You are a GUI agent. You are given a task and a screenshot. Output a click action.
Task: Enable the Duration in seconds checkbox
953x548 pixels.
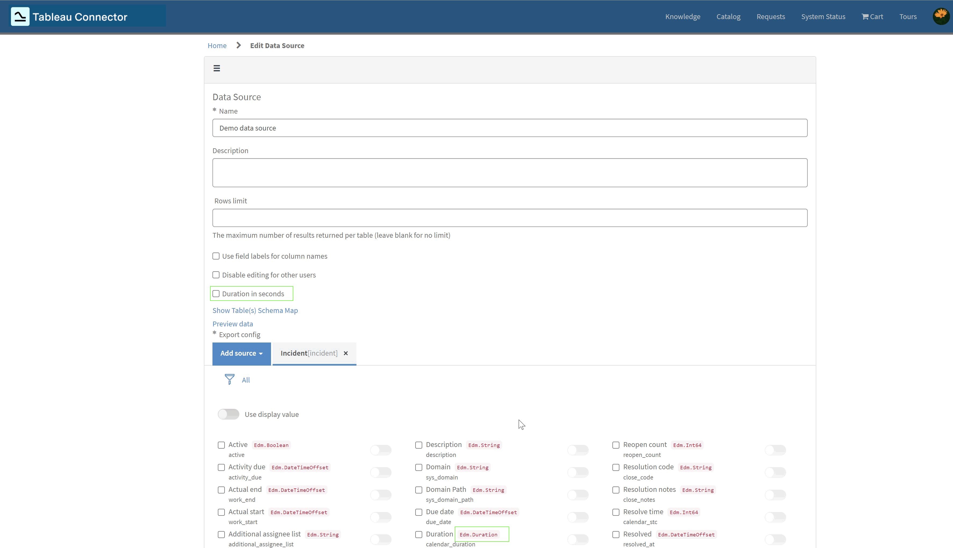216,294
